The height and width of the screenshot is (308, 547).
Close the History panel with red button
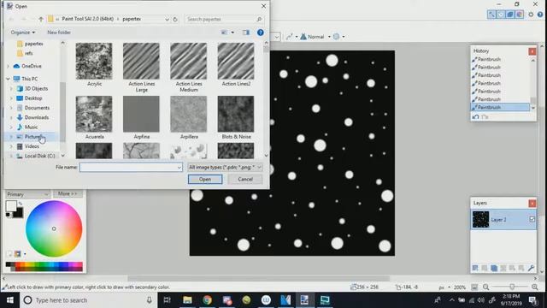[532, 51]
